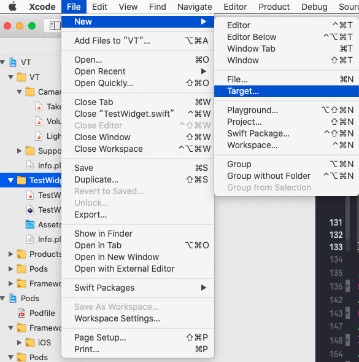The height and width of the screenshot is (362, 359).
Task: Click the code fold ribbon at line 136
Action: 347,286
